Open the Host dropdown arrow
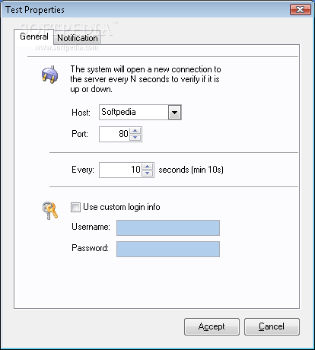 tap(175, 112)
